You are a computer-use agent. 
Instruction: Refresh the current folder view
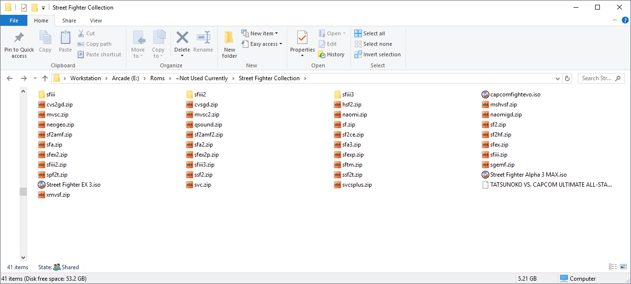[567, 78]
